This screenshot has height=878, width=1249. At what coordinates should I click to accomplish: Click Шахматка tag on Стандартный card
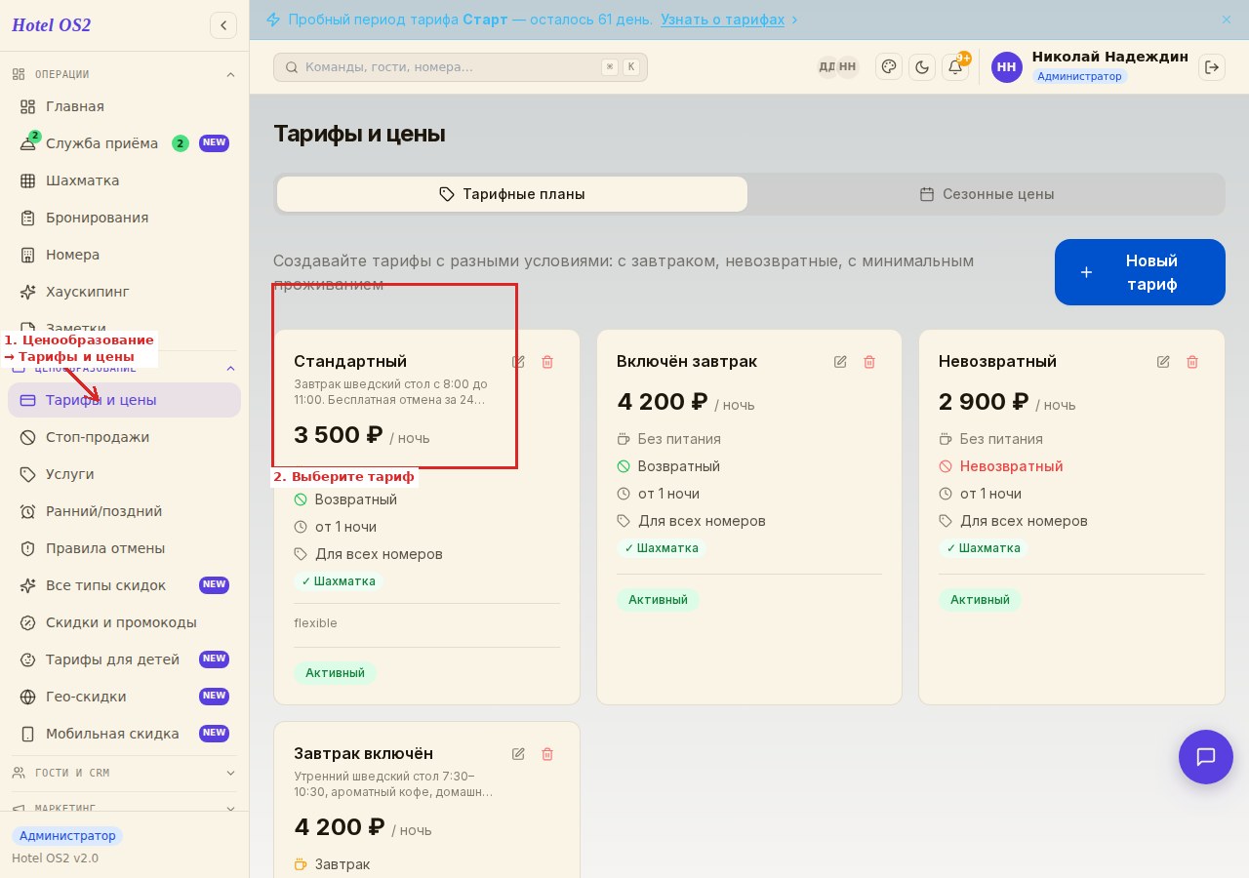[339, 581]
